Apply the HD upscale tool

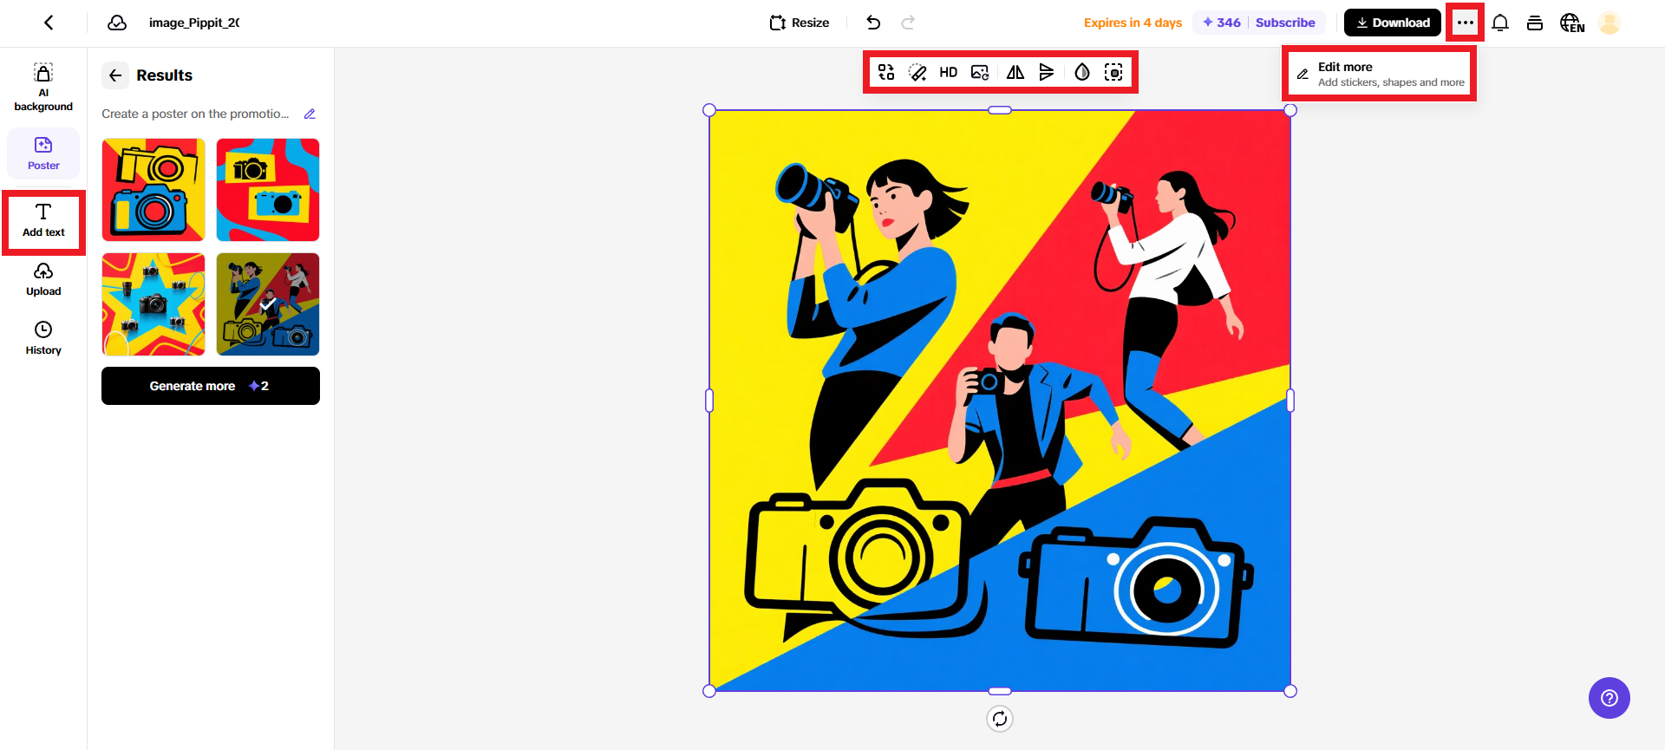949,72
